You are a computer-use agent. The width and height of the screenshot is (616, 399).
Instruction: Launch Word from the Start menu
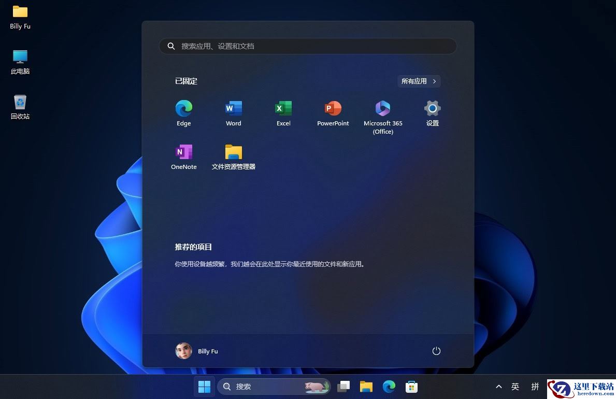tap(233, 113)
